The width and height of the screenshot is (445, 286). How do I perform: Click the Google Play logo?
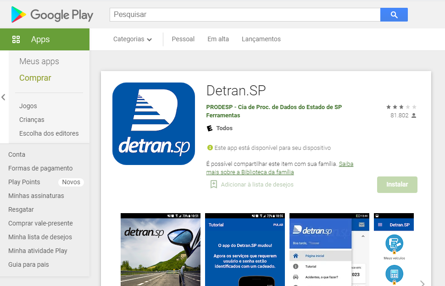click(52, 15)
